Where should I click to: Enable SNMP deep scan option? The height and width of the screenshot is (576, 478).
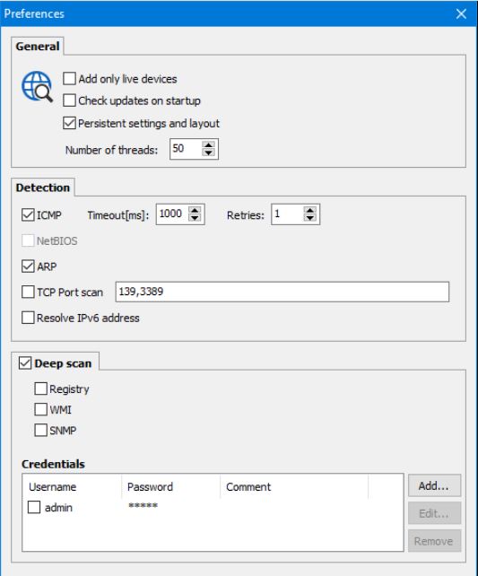[x=40, y=430]
